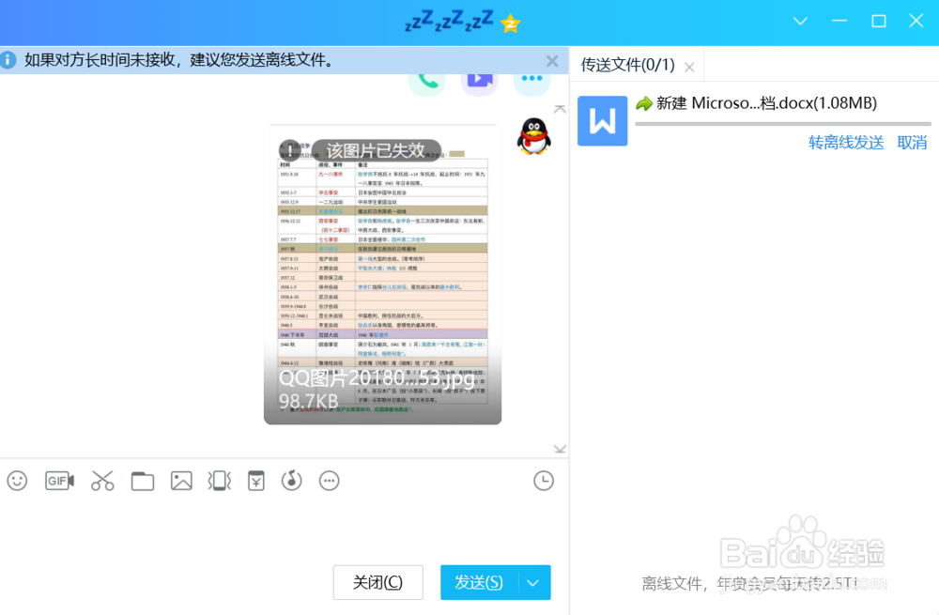Click the 该图片已失效 label
Image resolution: width=939 pixels, height=615 pixels.
coord(376,149)
